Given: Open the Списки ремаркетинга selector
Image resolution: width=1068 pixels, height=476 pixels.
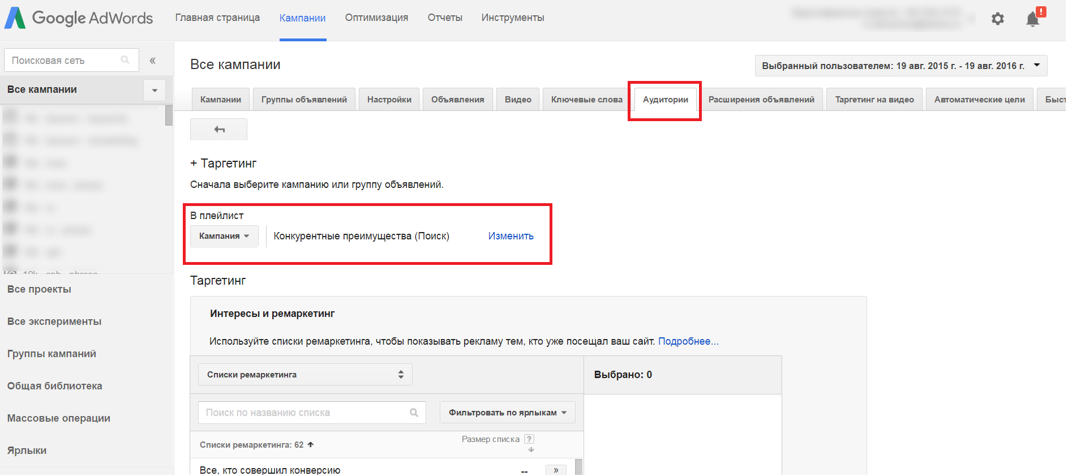Looking at the screenshot, I should pyautogui.click(x=305, y=375).
